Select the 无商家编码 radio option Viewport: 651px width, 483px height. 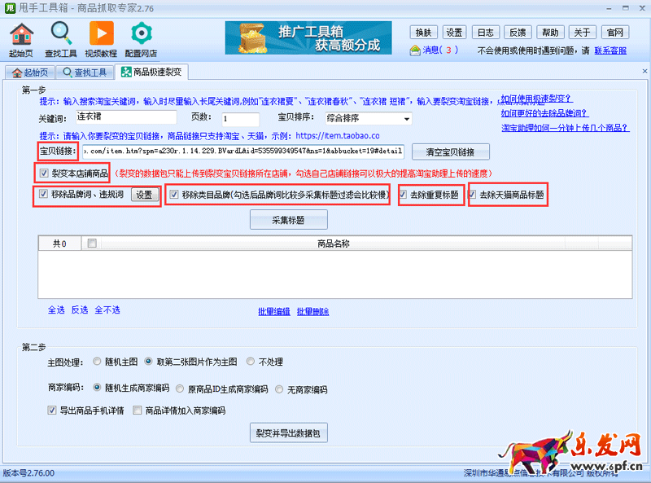(x=280, y=389)
